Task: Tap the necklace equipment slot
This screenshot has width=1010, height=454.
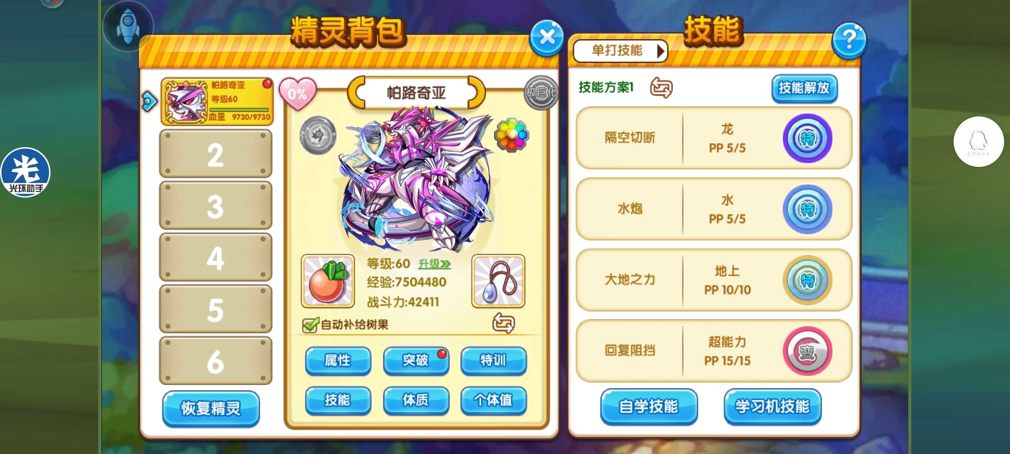Action: coord(498,281)
